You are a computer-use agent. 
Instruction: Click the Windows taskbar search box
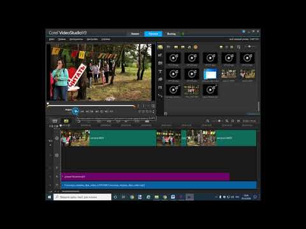pos(82,197)
